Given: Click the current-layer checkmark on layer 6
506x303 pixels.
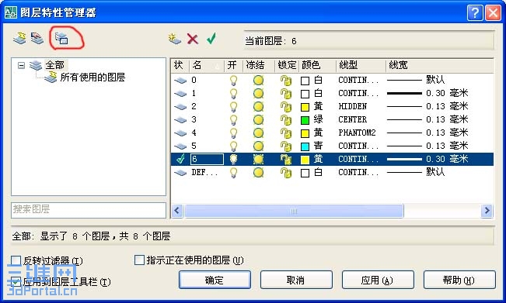Looking at the screenshot, I should tap(180, 159).
